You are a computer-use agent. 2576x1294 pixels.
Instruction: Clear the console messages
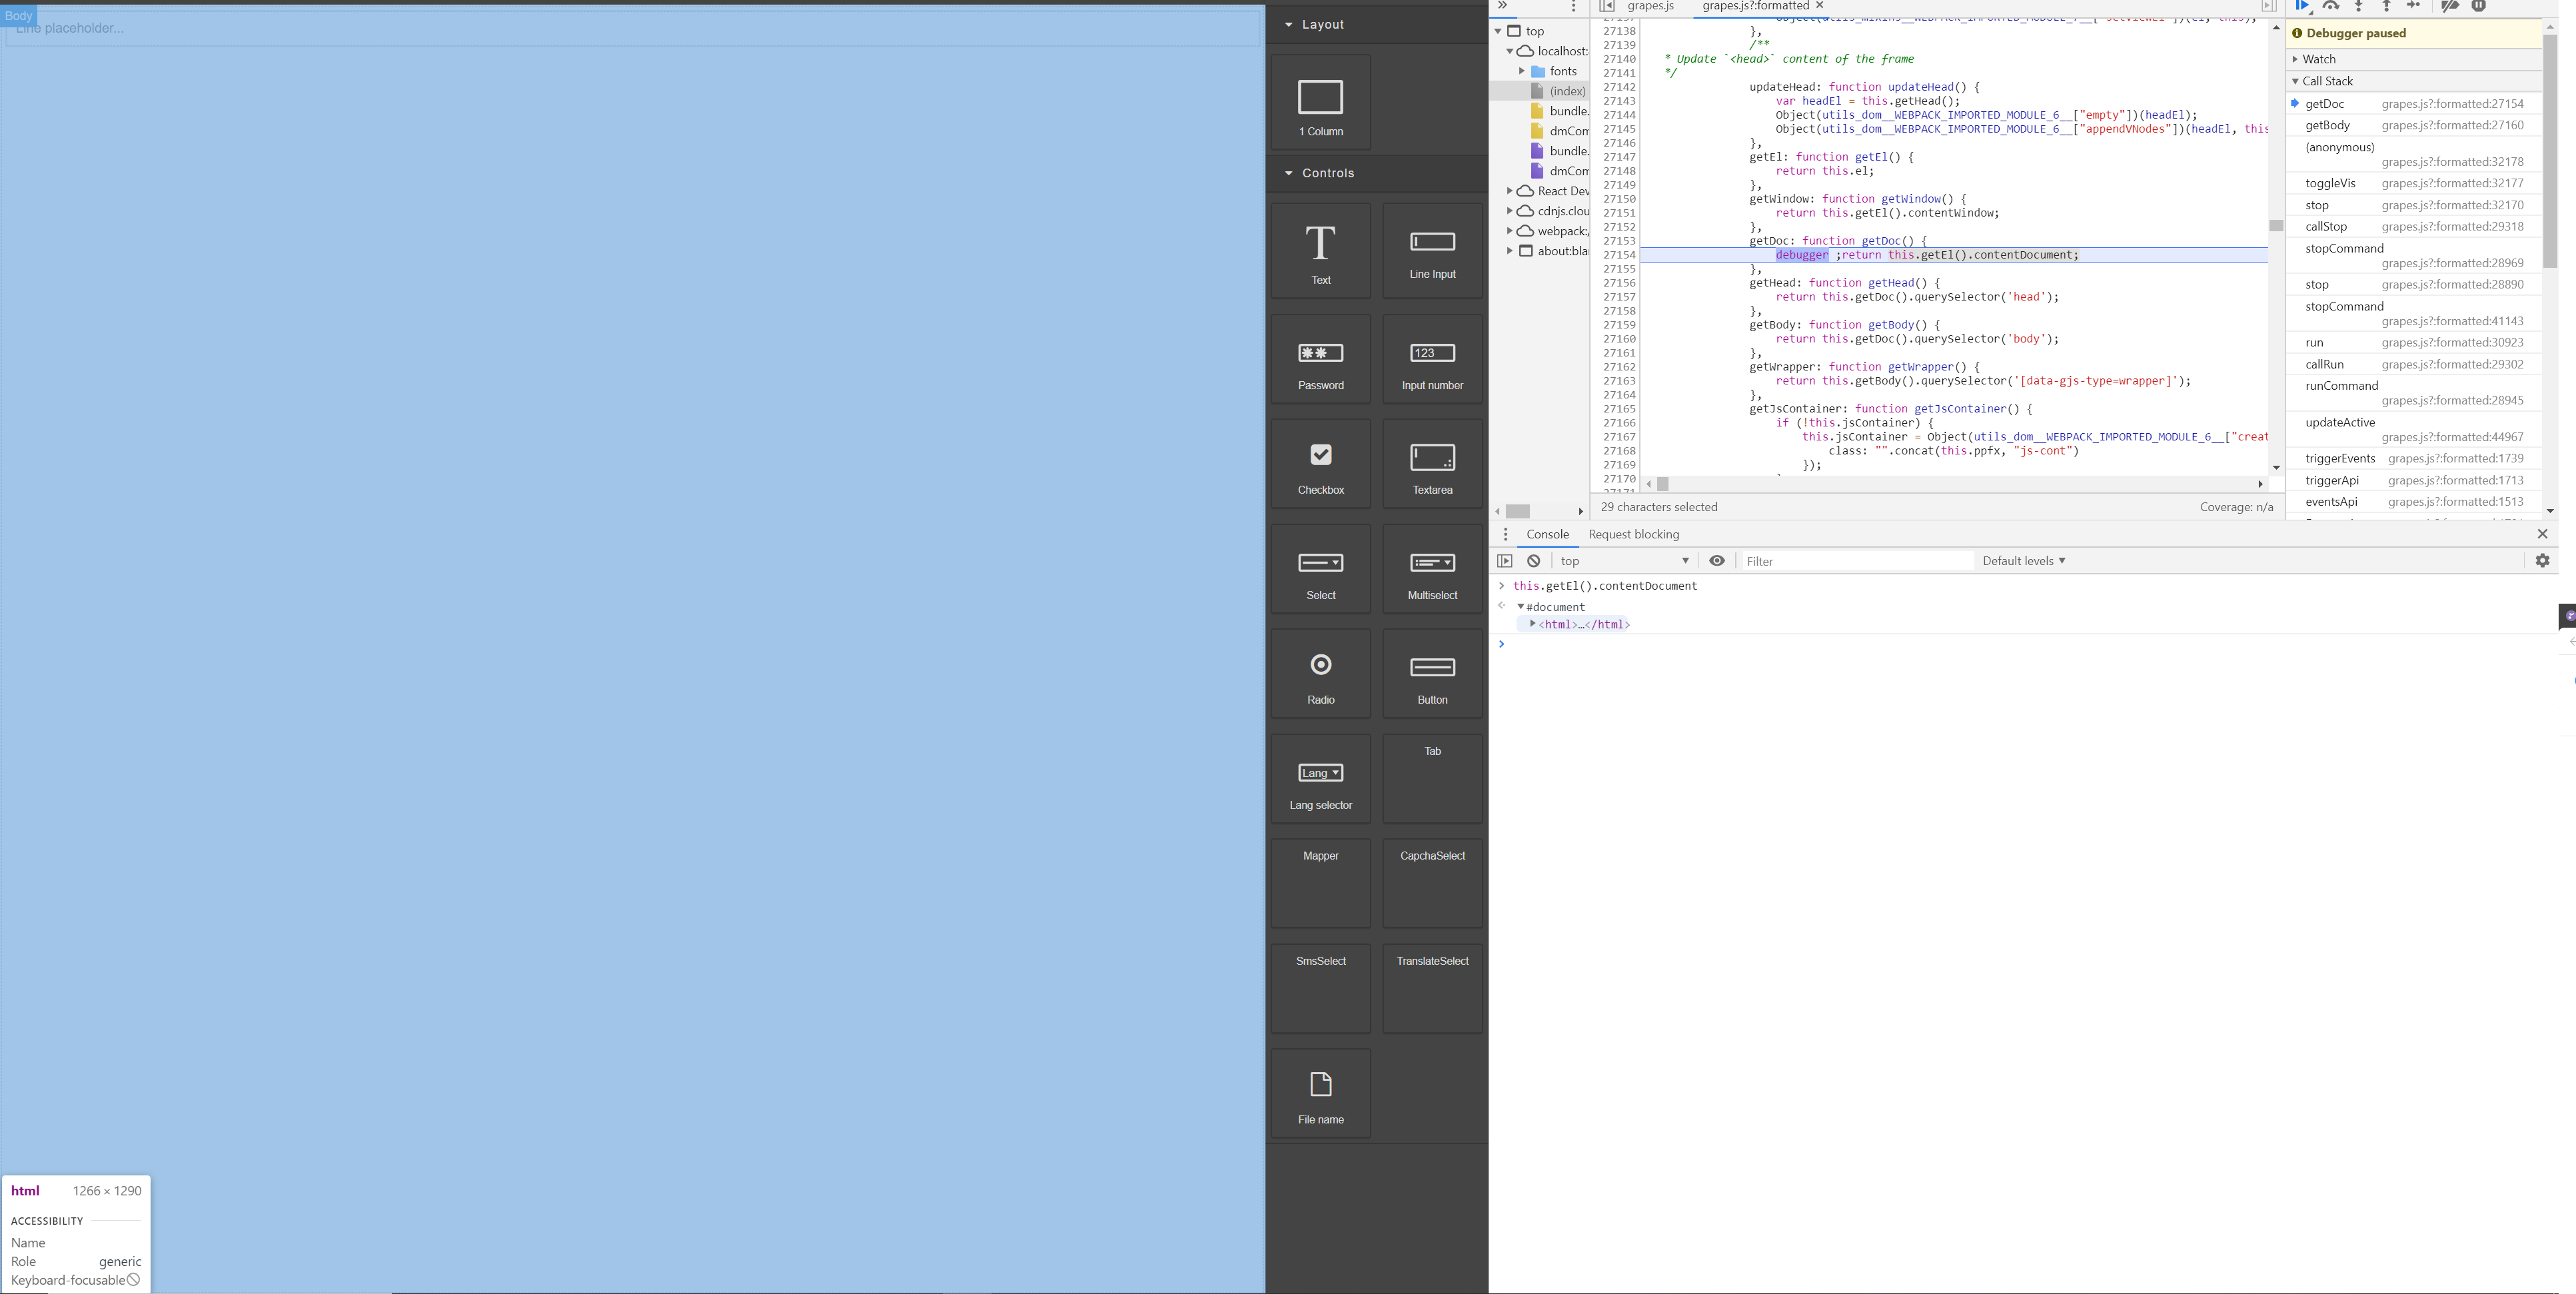(1533, 561)
